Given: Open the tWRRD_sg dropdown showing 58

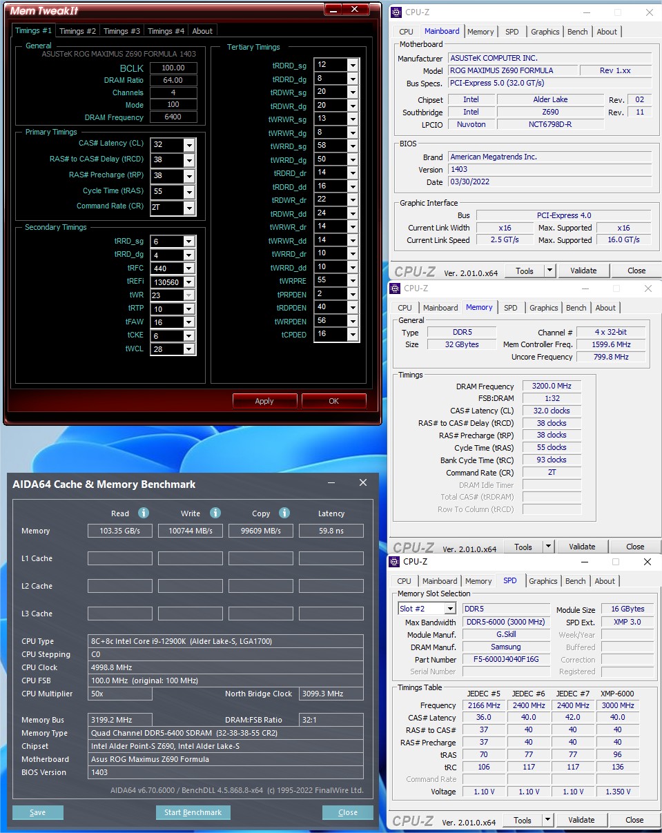Looking at the screenshot, I should point(353,146).
